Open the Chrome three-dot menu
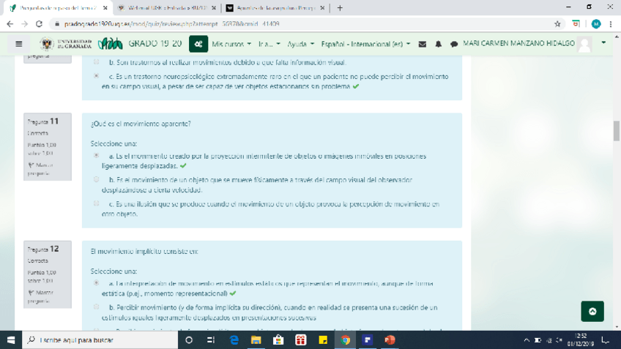The width and height of the screenshot is (621, 349). (611, 24)
